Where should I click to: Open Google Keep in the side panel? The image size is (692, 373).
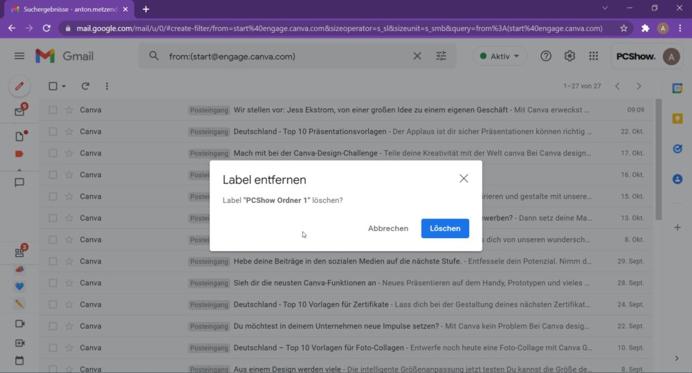click(677, 119)
